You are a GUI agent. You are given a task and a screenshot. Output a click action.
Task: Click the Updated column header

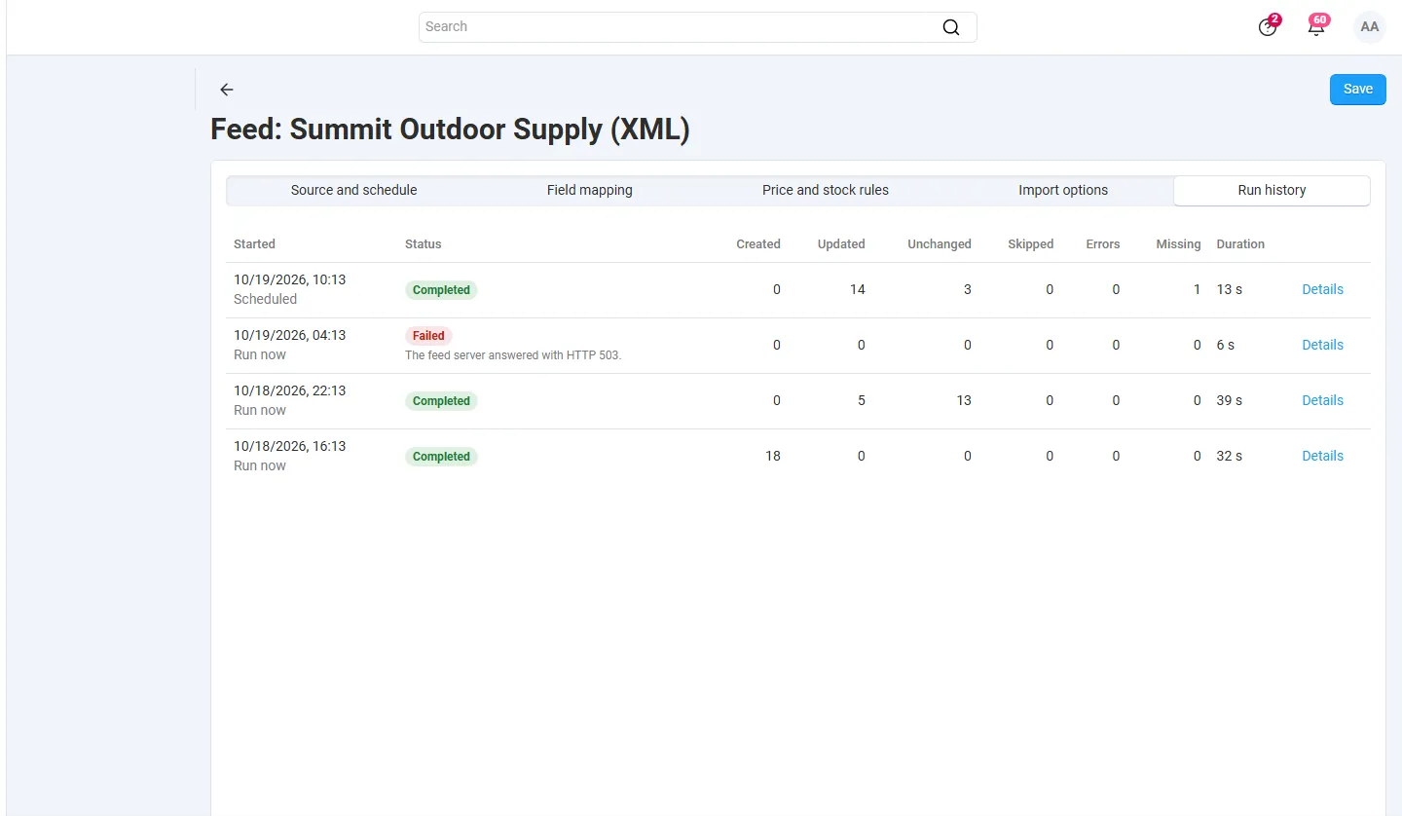[x=841, y=244]
